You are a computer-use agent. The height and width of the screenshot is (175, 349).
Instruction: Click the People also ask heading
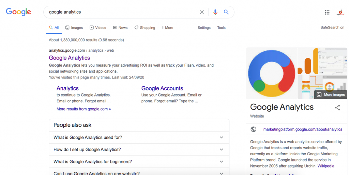[73, 125]
